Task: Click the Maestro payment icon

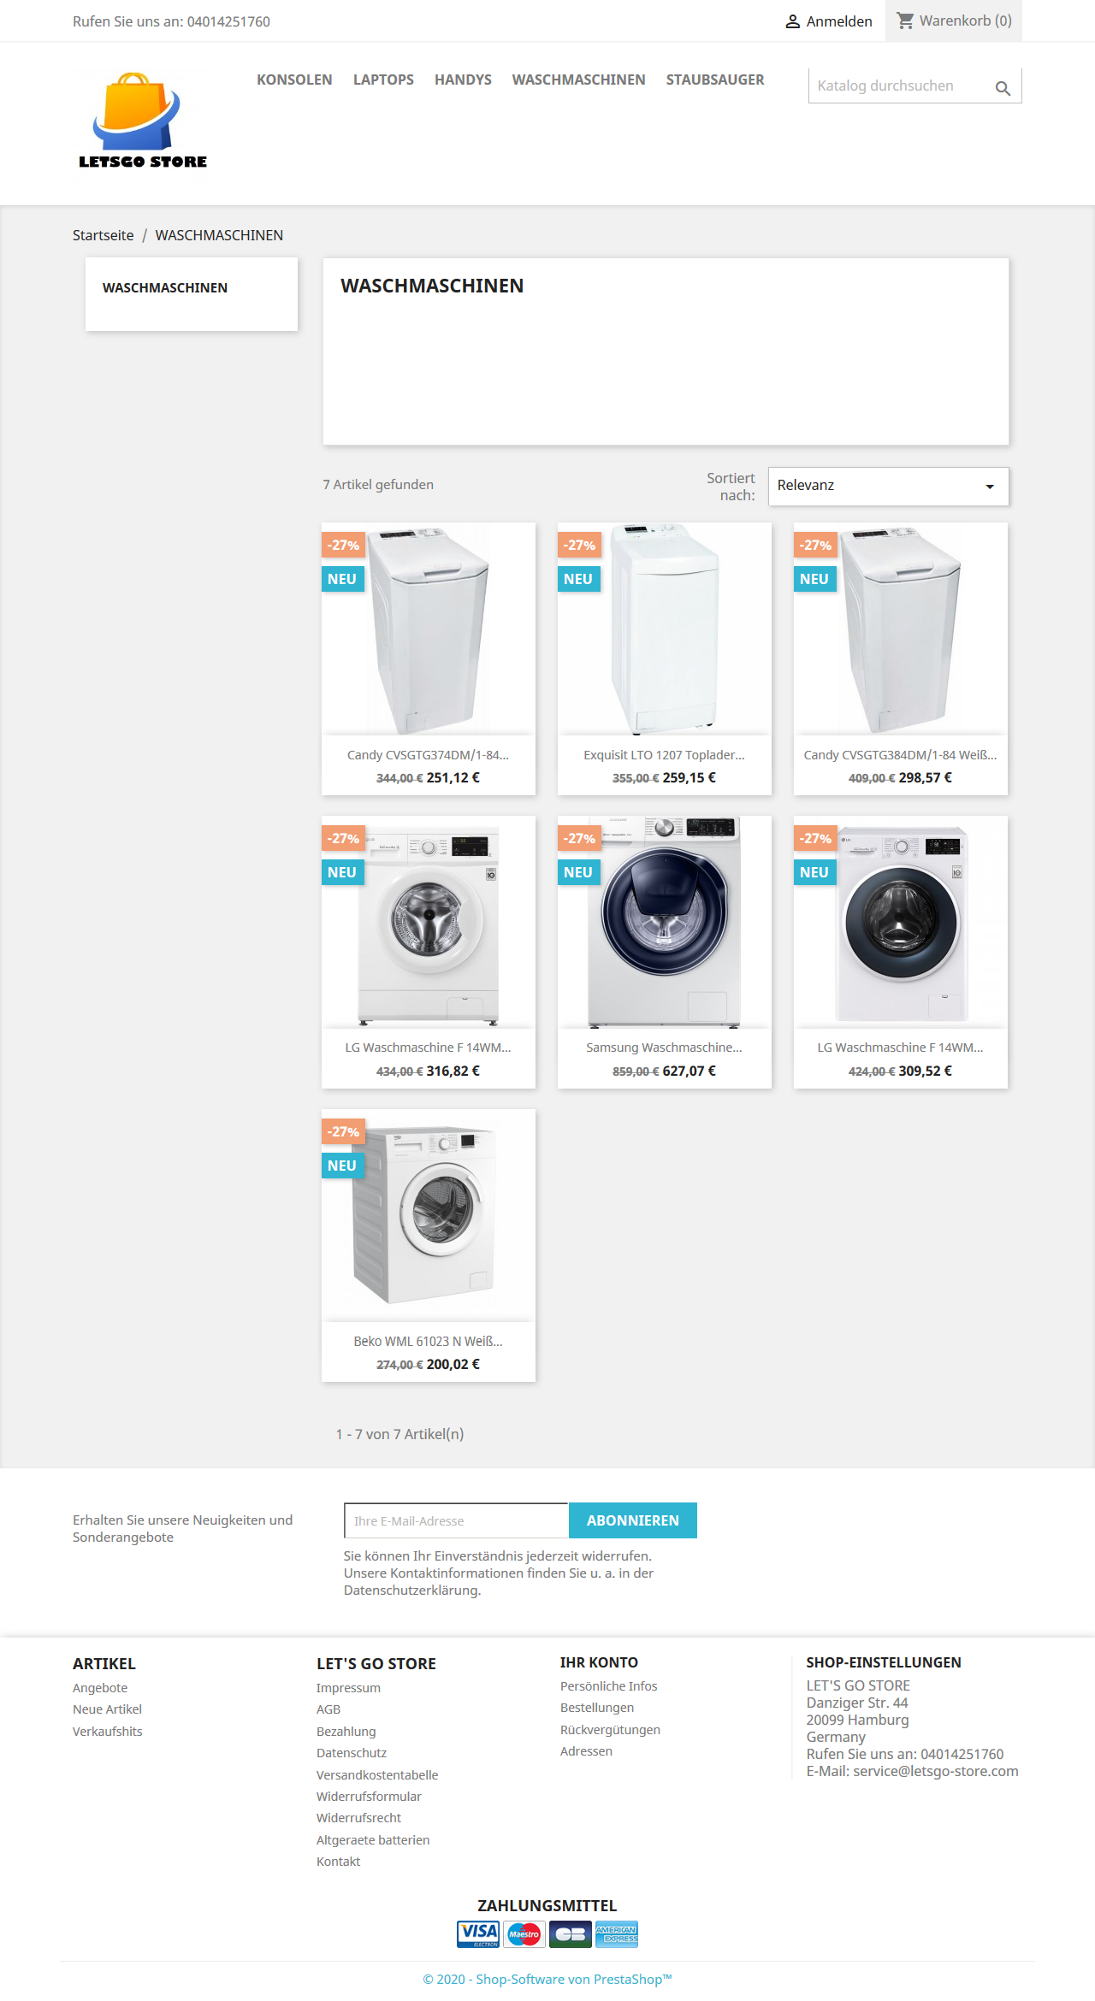Action: pos(524,1933)
